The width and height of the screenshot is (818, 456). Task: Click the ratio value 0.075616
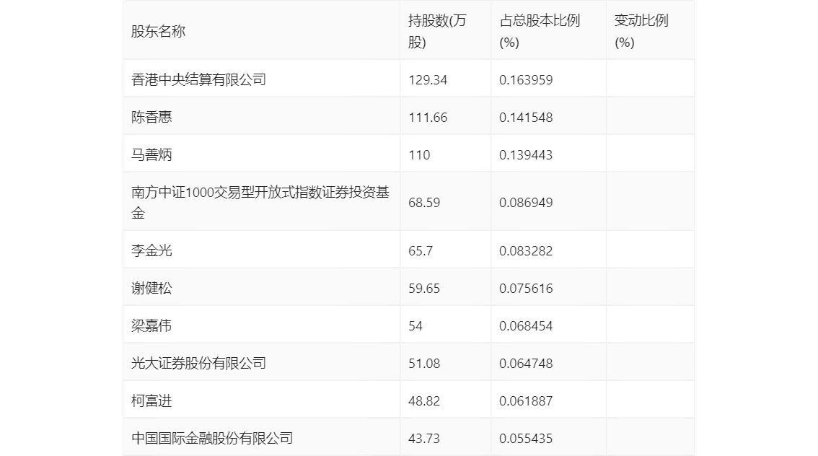tap(526, 289)
